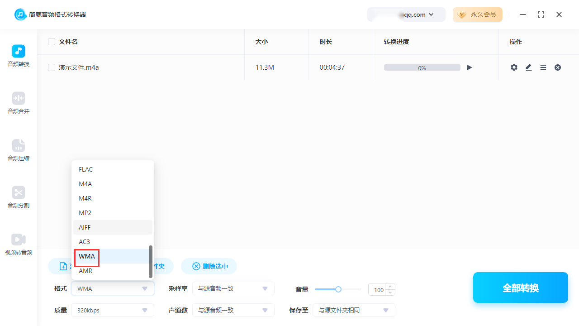Open conversion settings gear for 演示文件.m4a
This screenshot has height=326, width=579.
pyautogui.click(x=514, y=67)
